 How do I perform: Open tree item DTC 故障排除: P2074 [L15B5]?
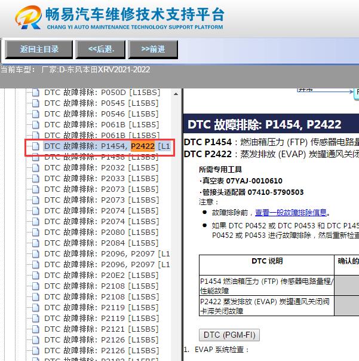102,210
